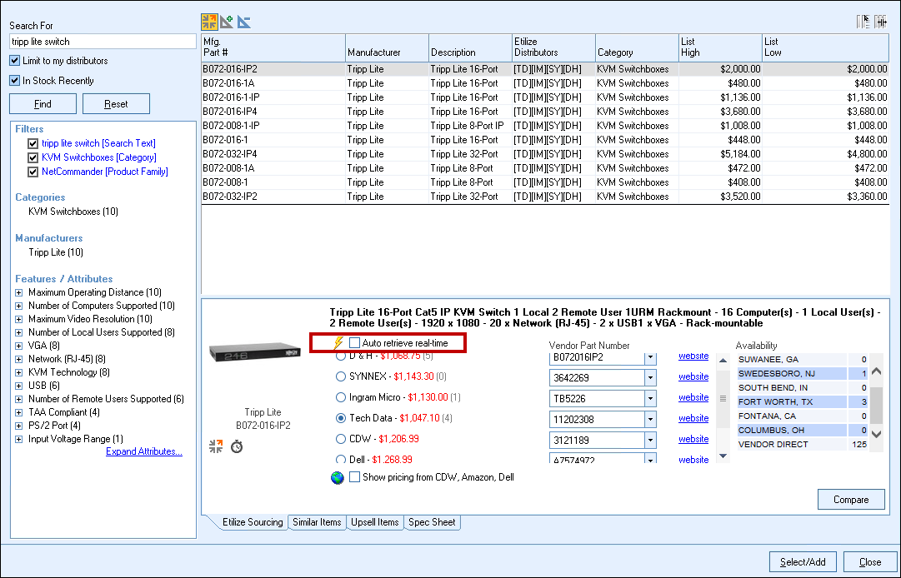This screenshot has width=901, height=578.
Task: Enable Auto retrieve real-time checkbox
Action: (354, 343)
